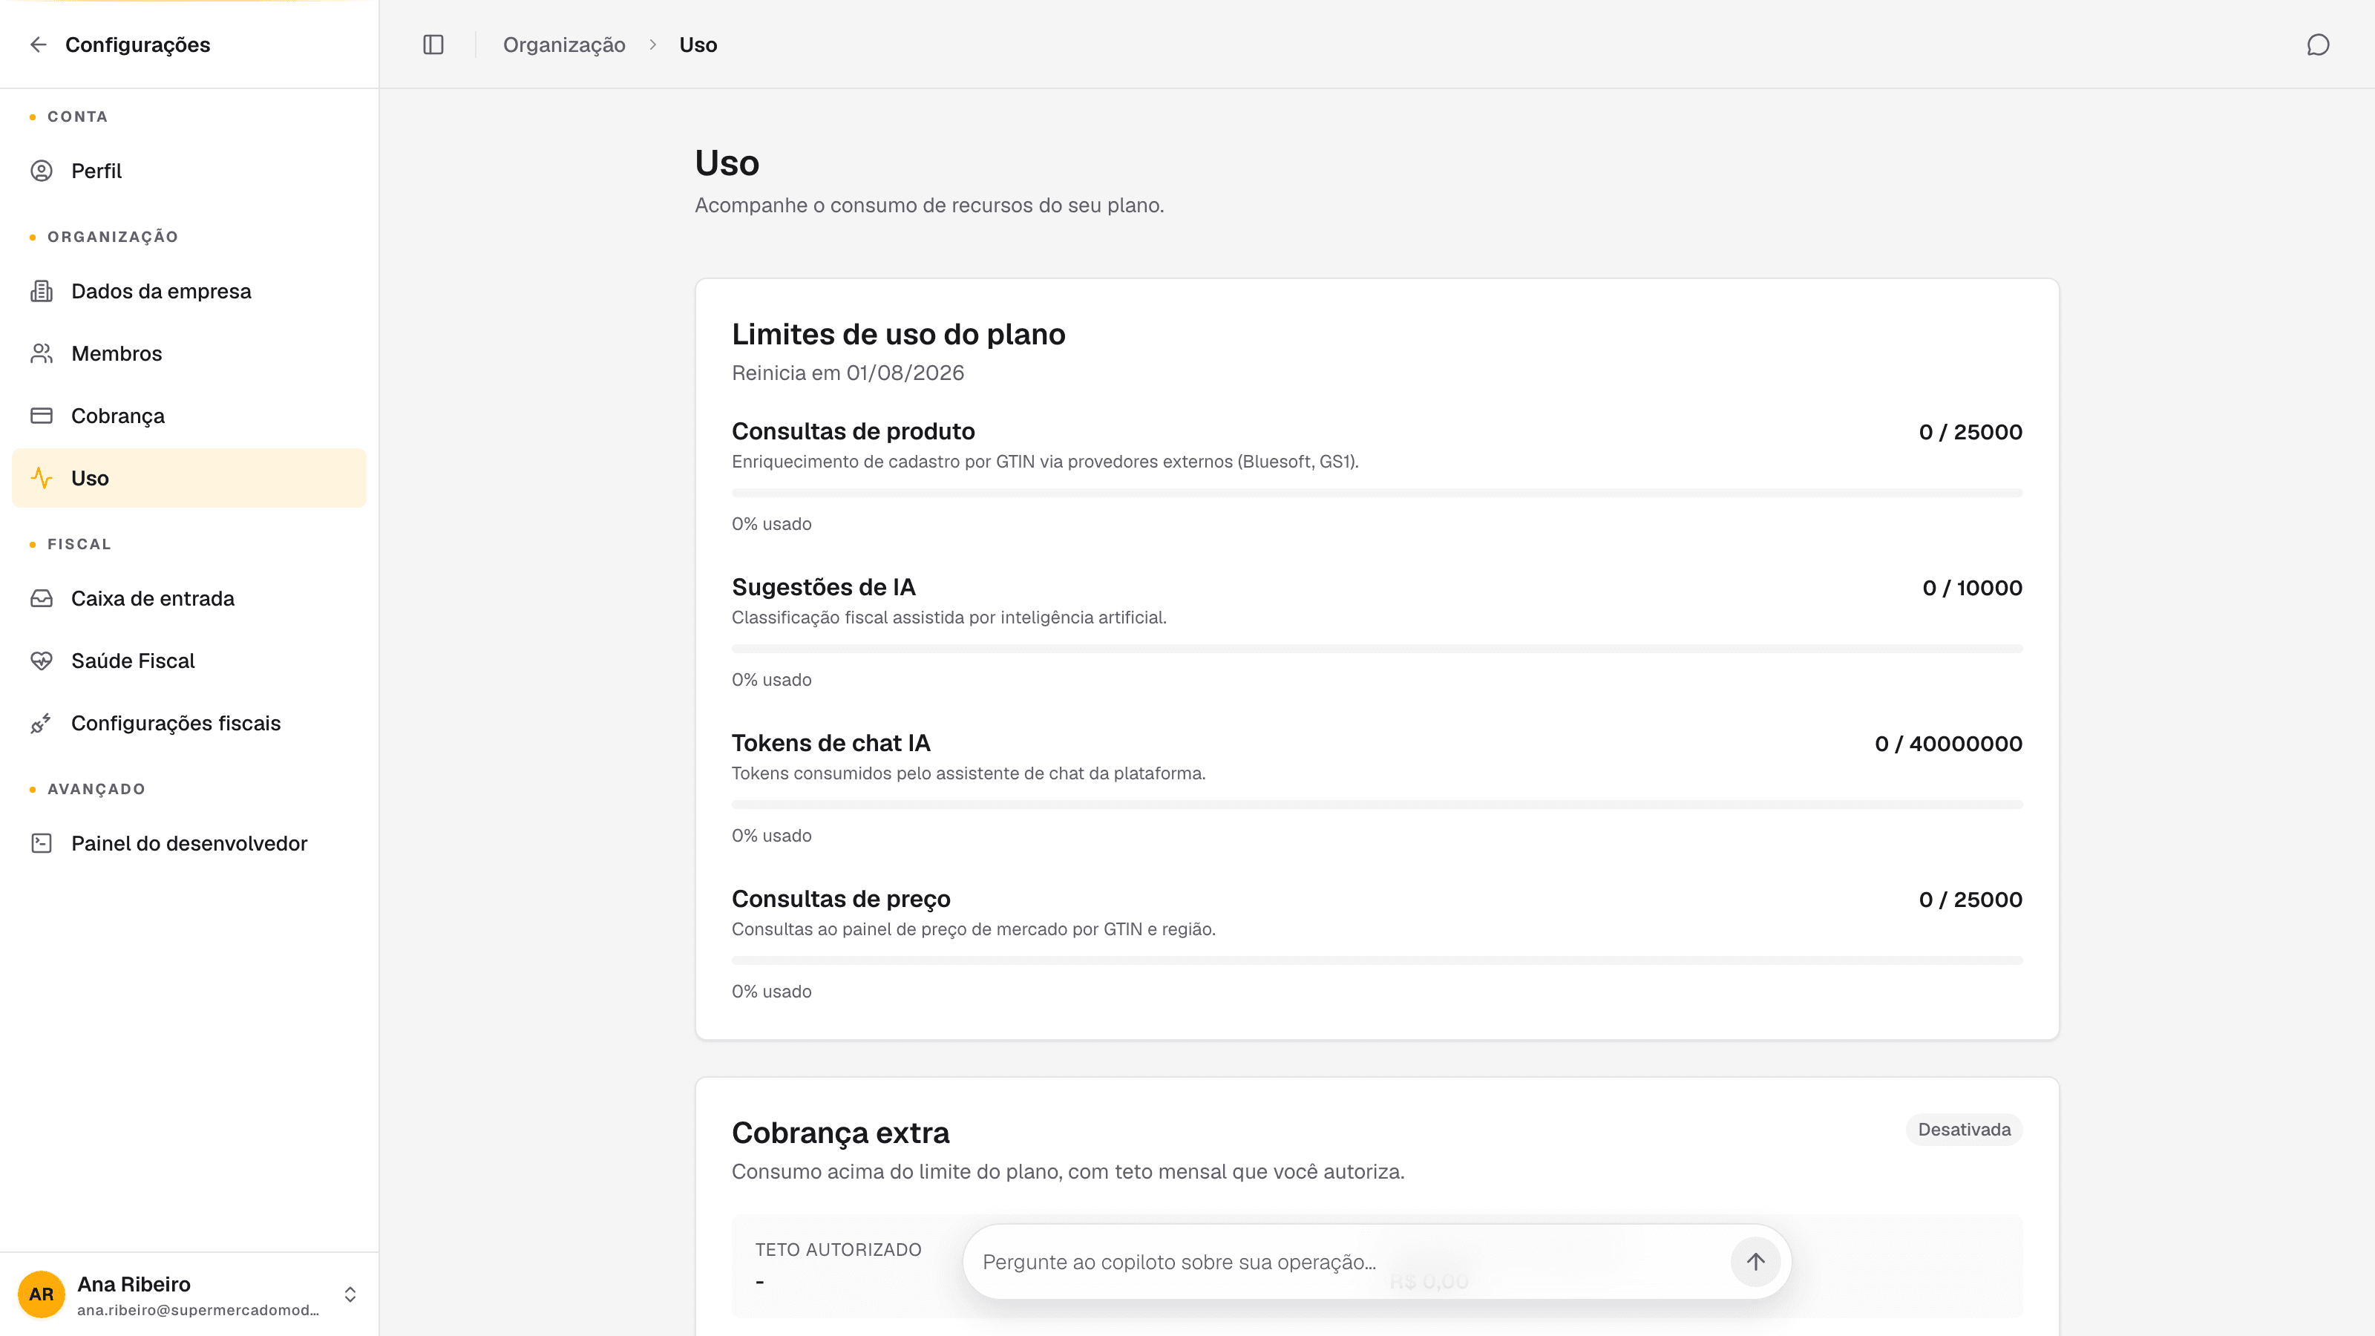Click the Desativada status badge
Screen dimensions: 2375x1336
1964,1130
